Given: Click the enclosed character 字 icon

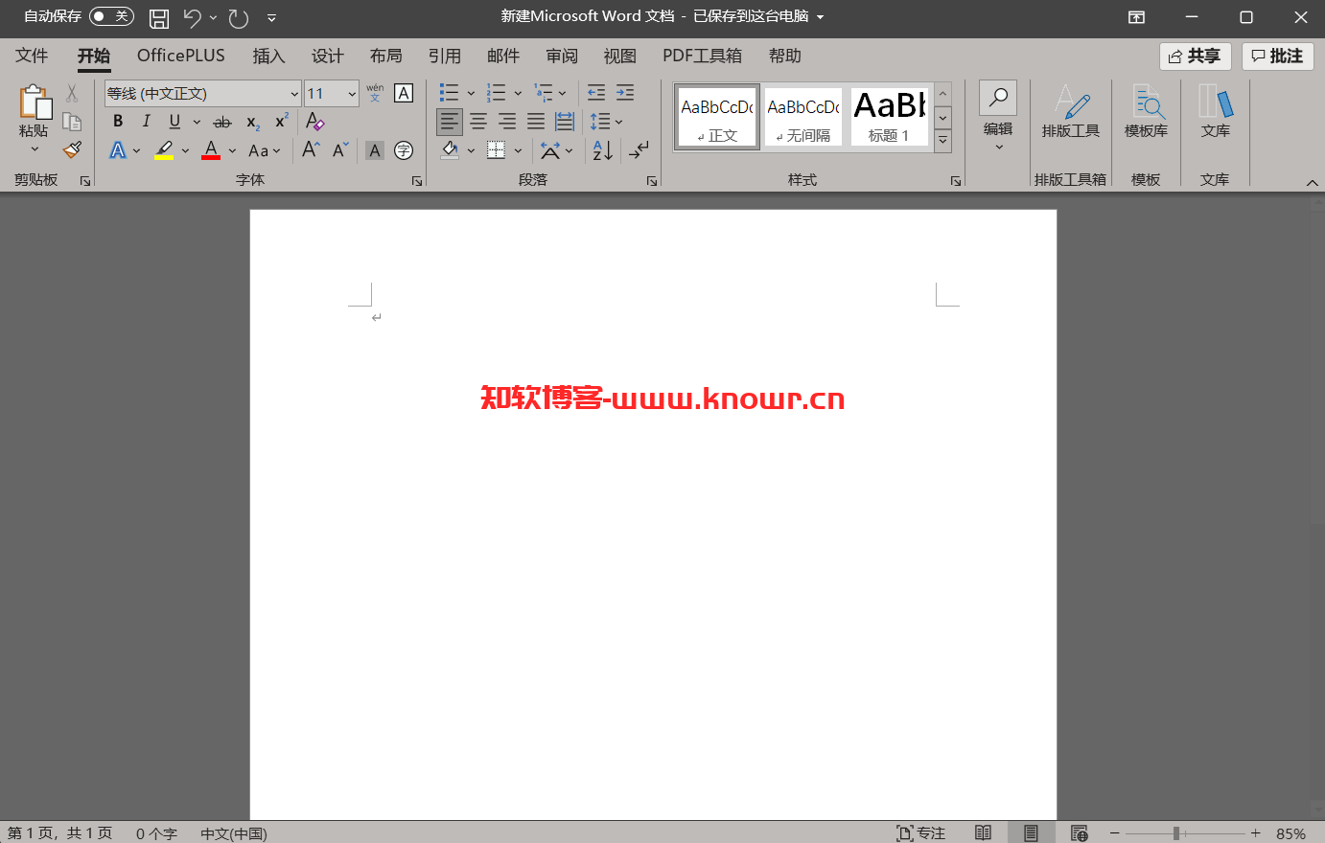Looking at the screenshot, I should (x=404, y=150).
